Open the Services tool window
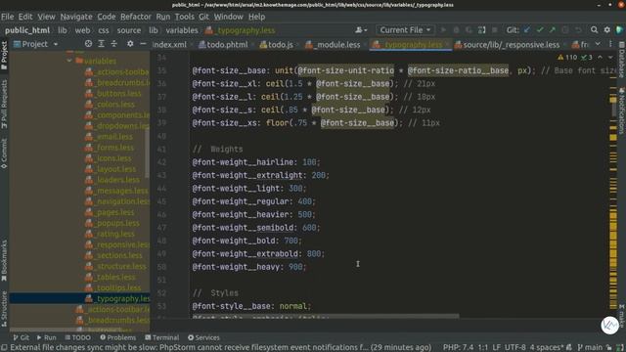 point(203,337)
